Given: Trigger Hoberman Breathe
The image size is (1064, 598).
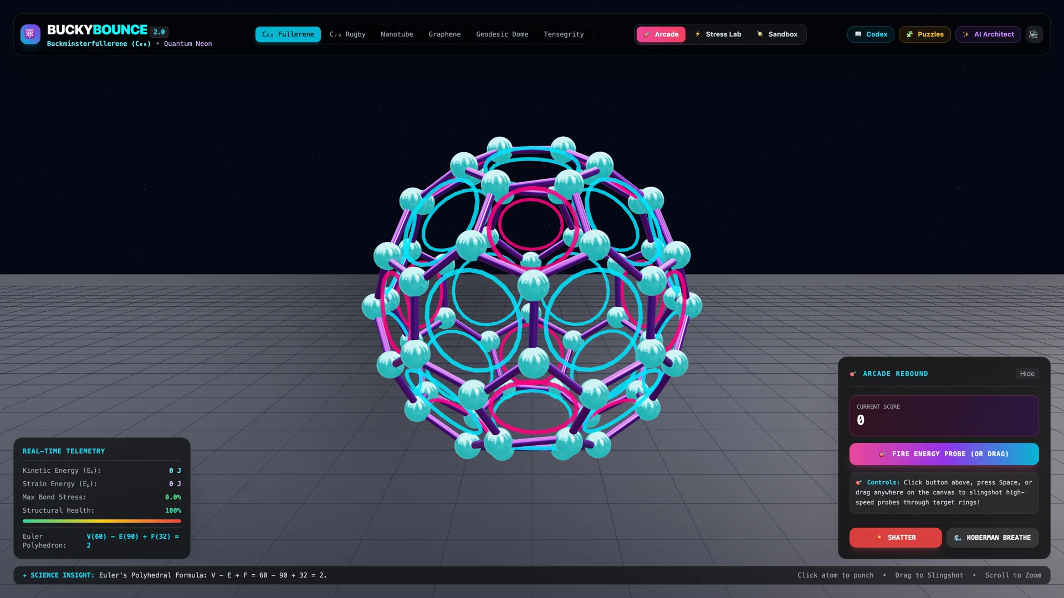Looking at the screenshot, I should (993, 538).
